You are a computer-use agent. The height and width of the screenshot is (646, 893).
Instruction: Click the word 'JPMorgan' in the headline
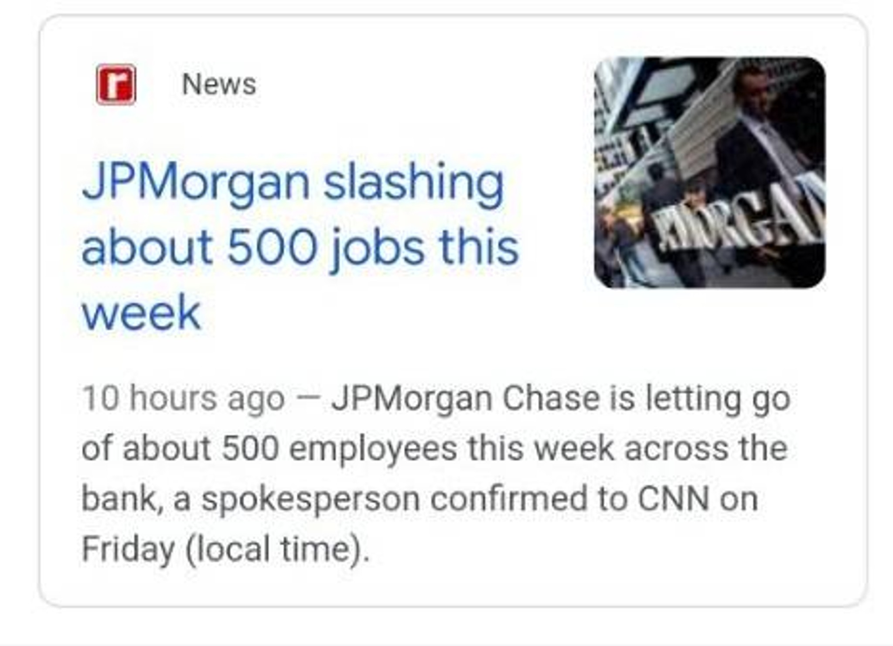coord(196,181)
